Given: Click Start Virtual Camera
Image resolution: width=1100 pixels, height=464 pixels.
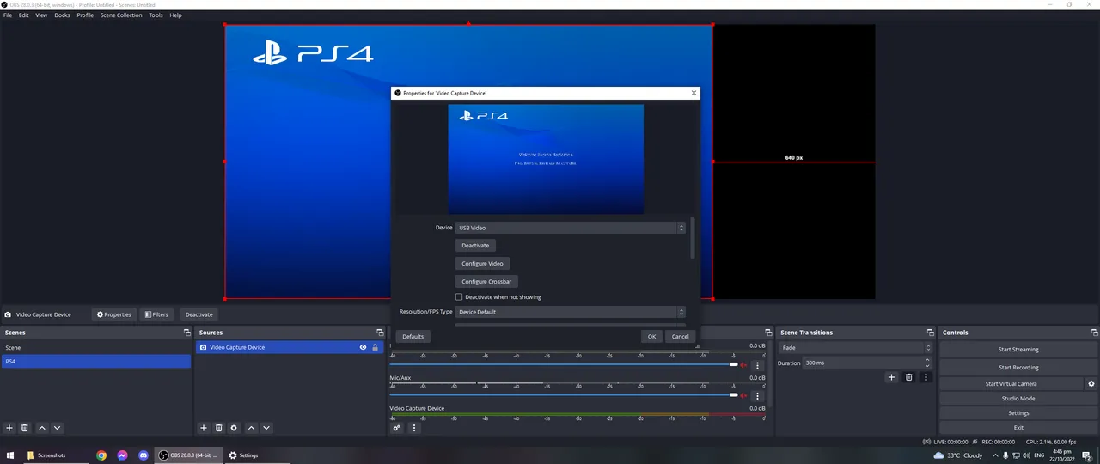Looking at the screenshot, I should 1011,384.
